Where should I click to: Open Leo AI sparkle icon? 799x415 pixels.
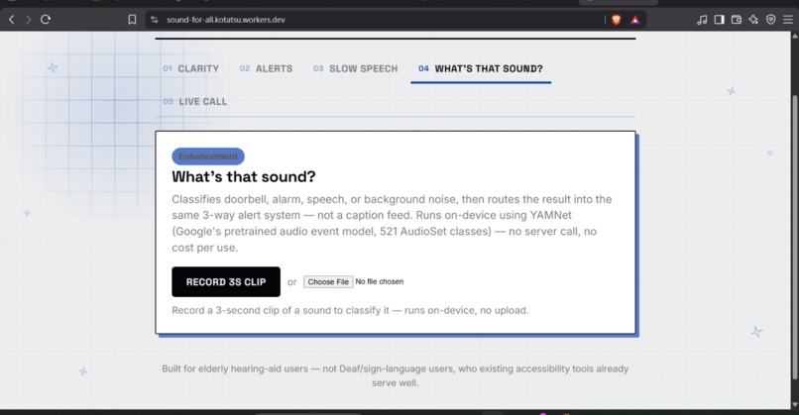[x=753, y=20]
